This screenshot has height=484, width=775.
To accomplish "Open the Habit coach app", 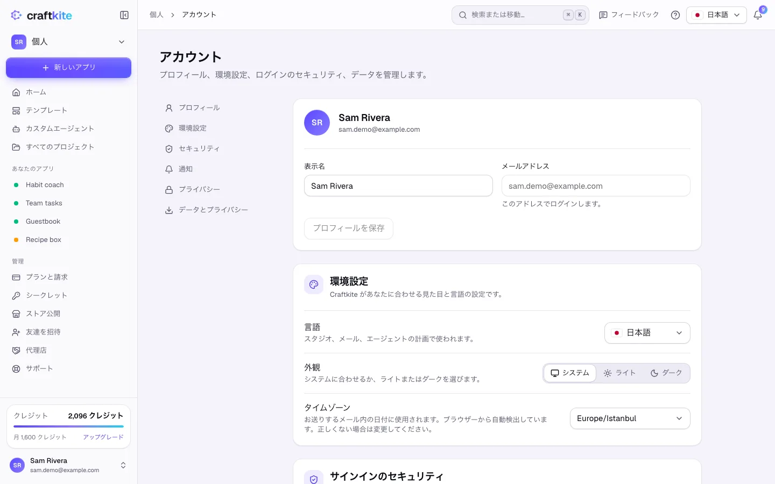I will [68, 184].
